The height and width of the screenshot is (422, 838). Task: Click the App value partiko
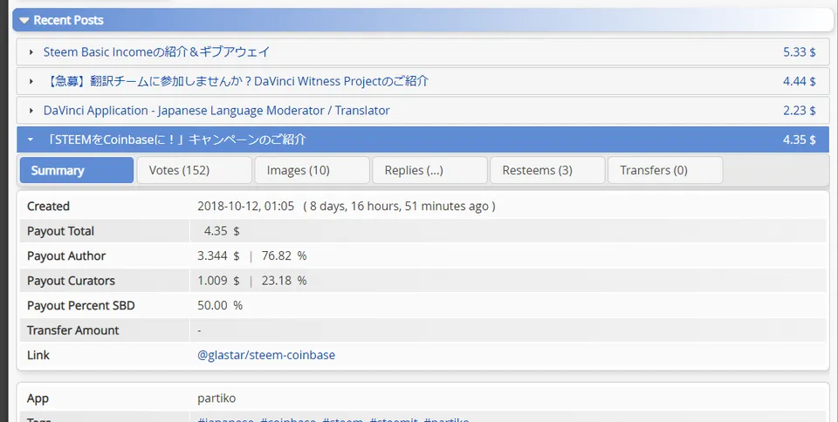coord(216,399)
